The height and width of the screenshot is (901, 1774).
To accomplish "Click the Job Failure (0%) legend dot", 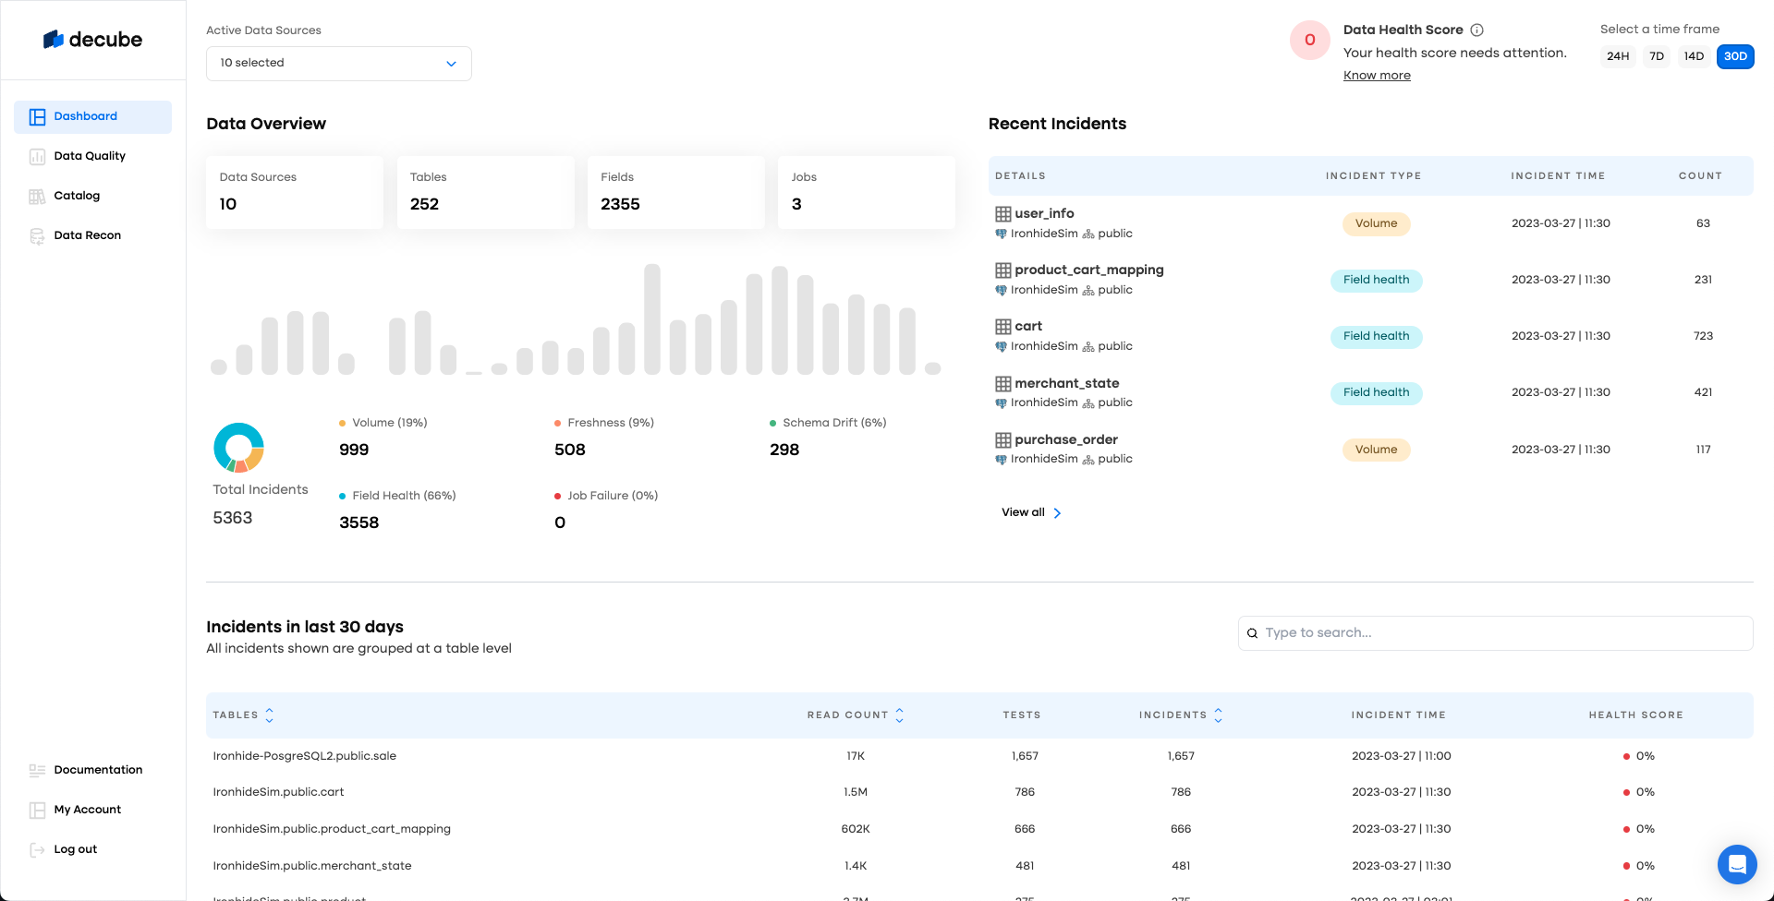I will click(x=557, y=497).
